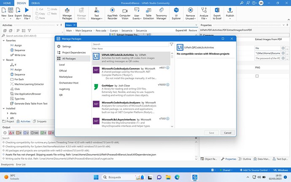291x182 pixels.
Task: Click the Manage Packages search field
Action: click(x=130, y=44)
